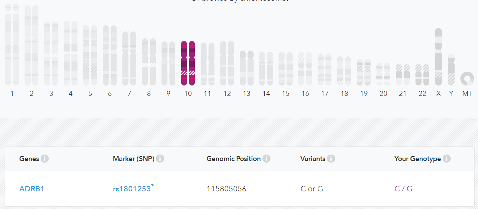Choose the X chromosome icon
The height and width of the screenshot is (209, 478).
438,57
